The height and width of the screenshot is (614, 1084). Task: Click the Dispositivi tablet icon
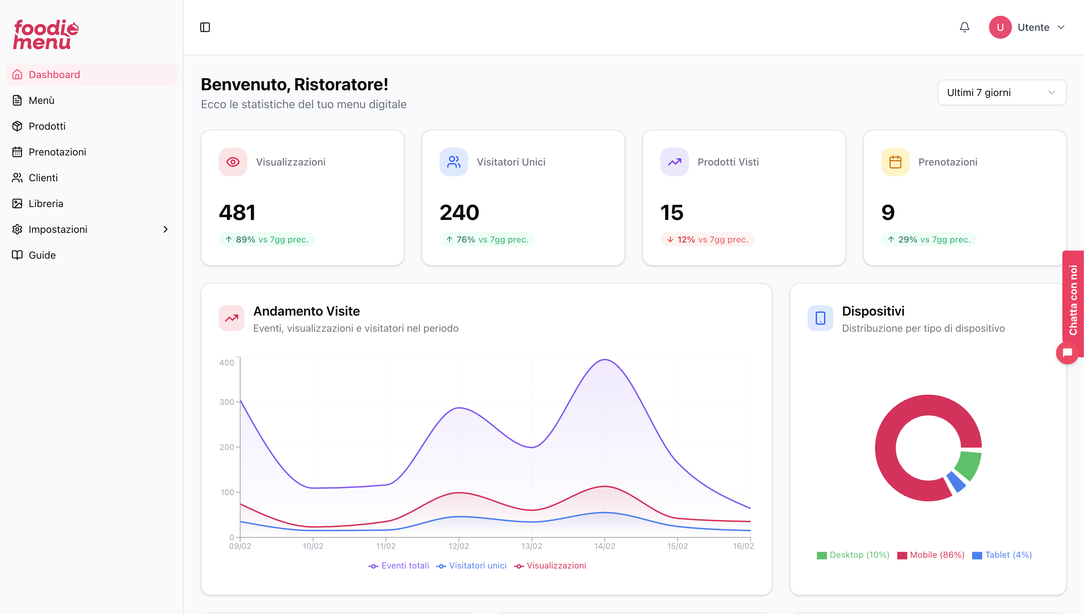820,318
